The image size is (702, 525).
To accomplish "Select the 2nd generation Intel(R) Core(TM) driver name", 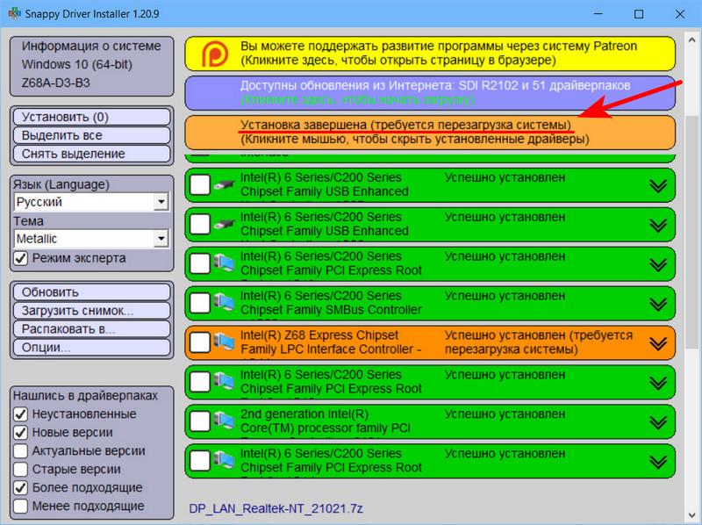I will coord(325,421).
